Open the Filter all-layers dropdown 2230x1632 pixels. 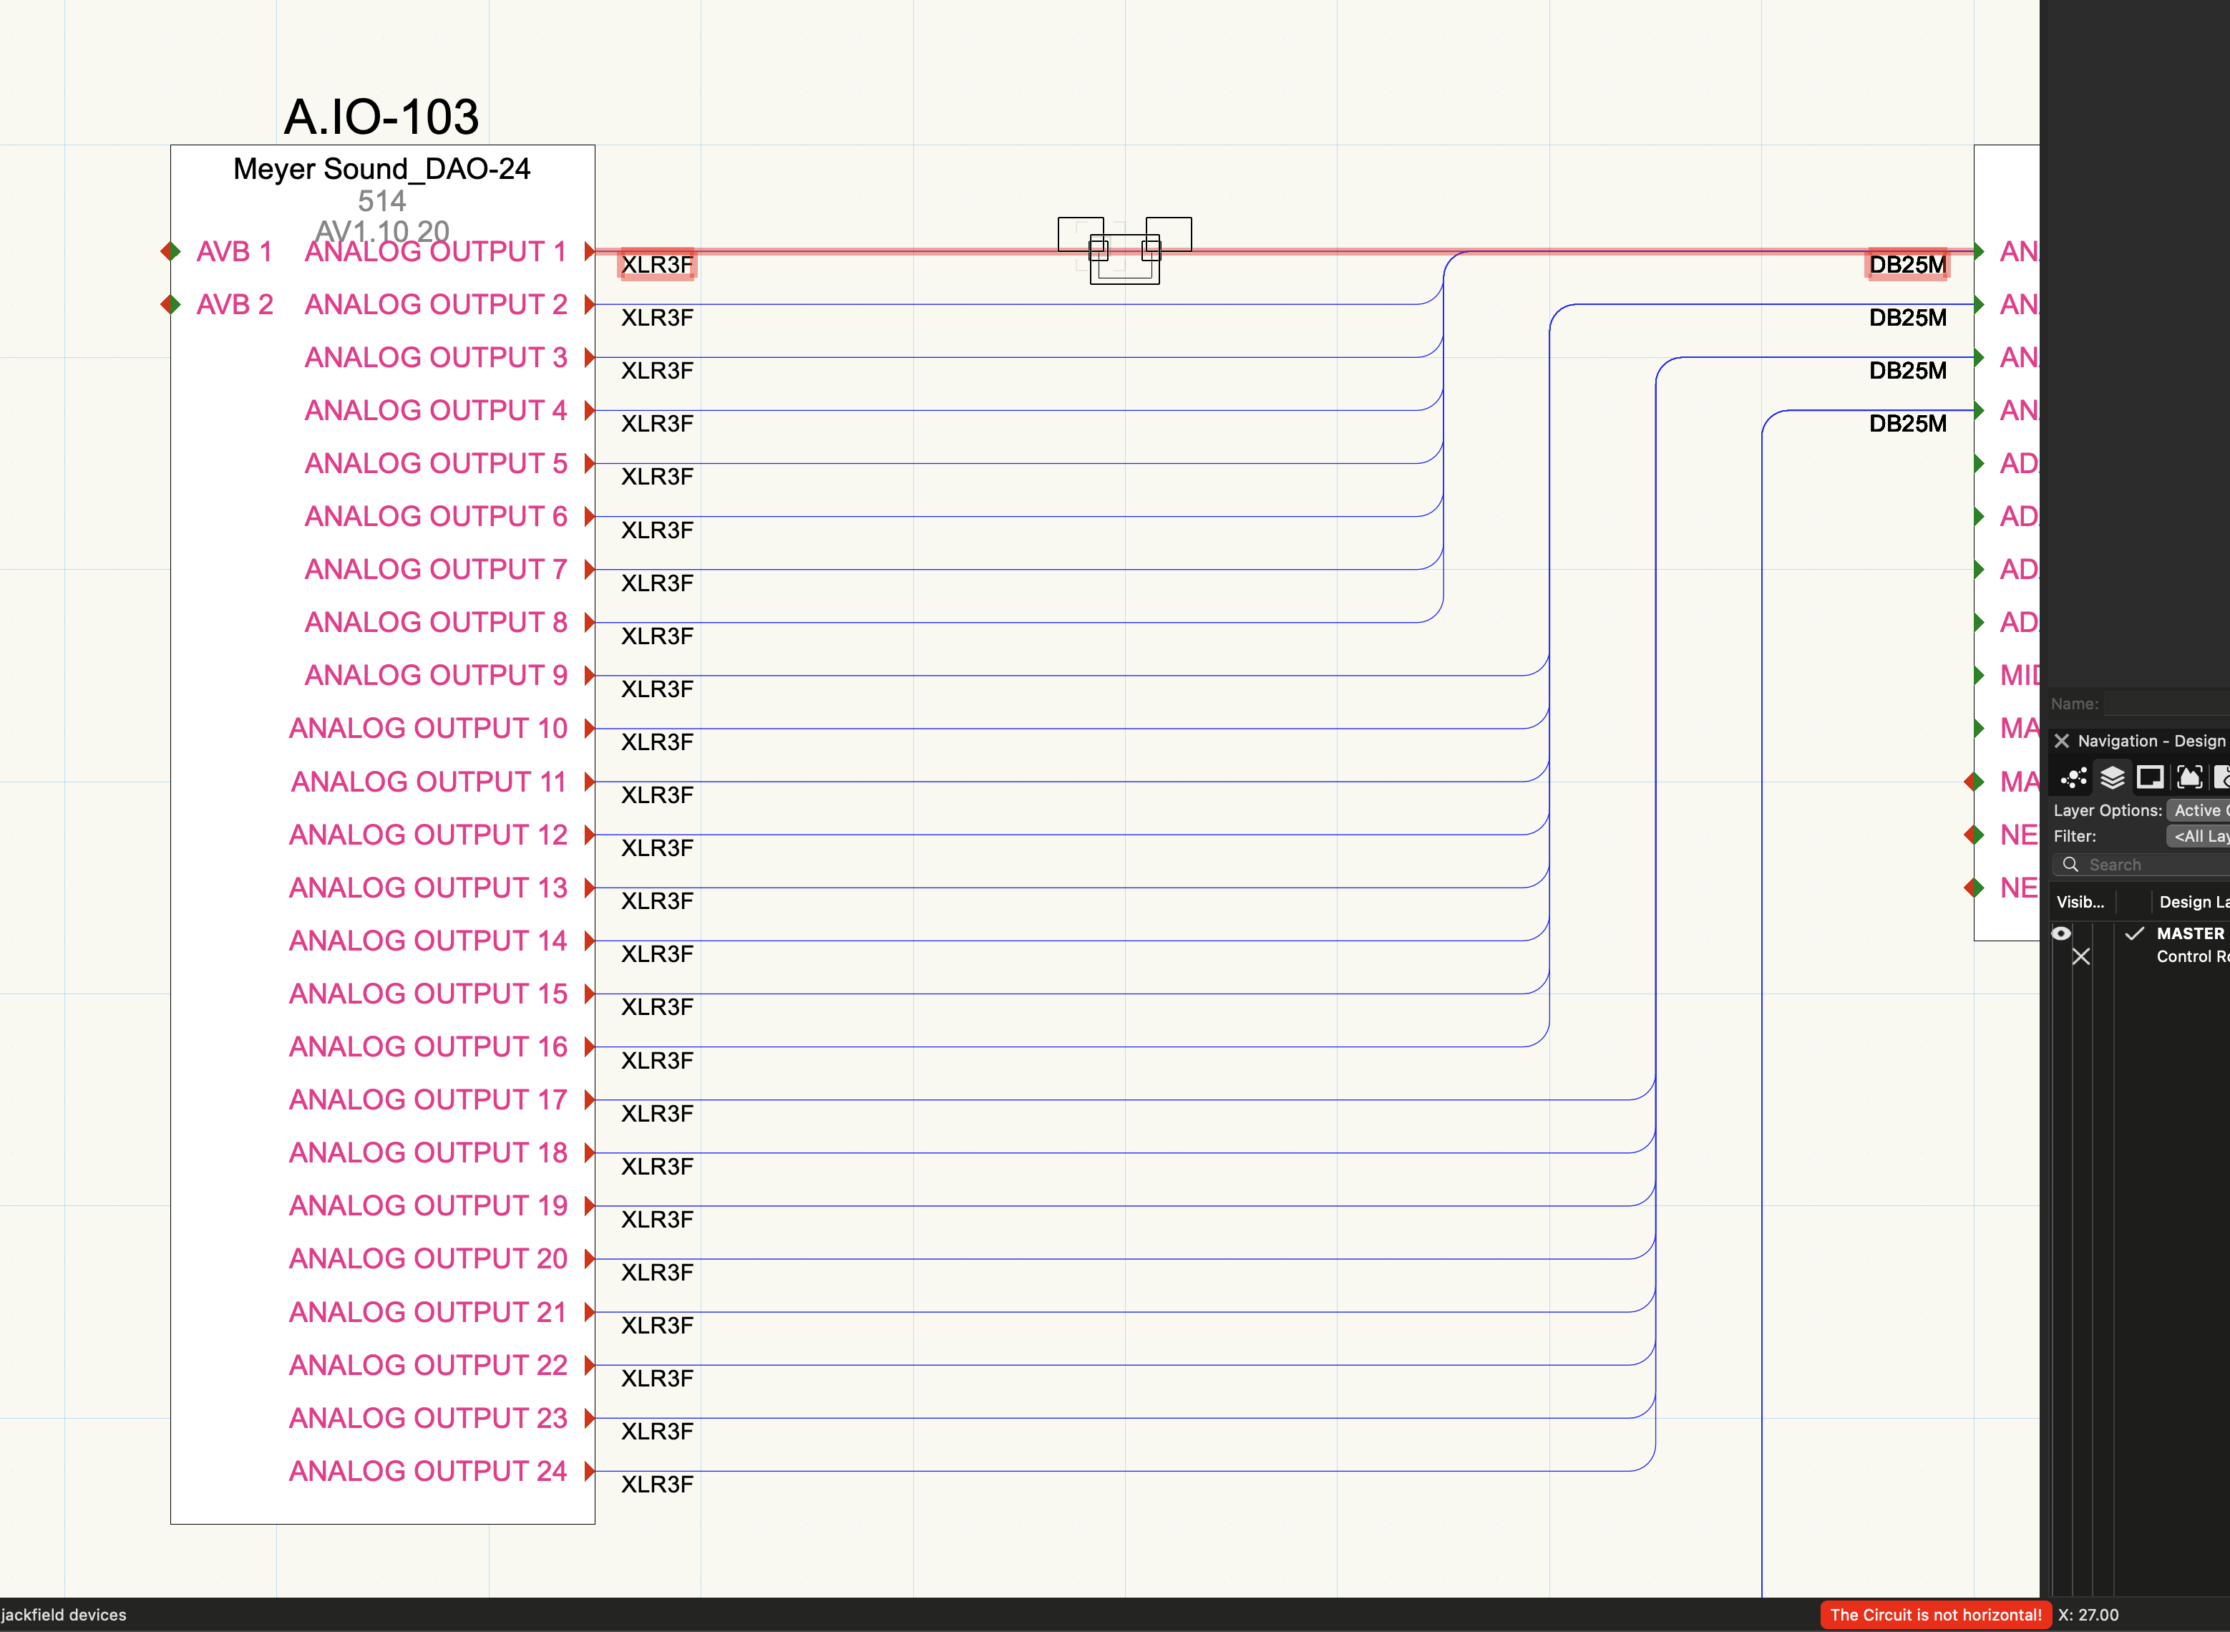tap(2199, 836)
